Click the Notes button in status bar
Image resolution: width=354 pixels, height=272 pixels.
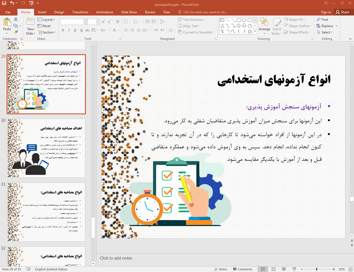click(x=221, y=269)
